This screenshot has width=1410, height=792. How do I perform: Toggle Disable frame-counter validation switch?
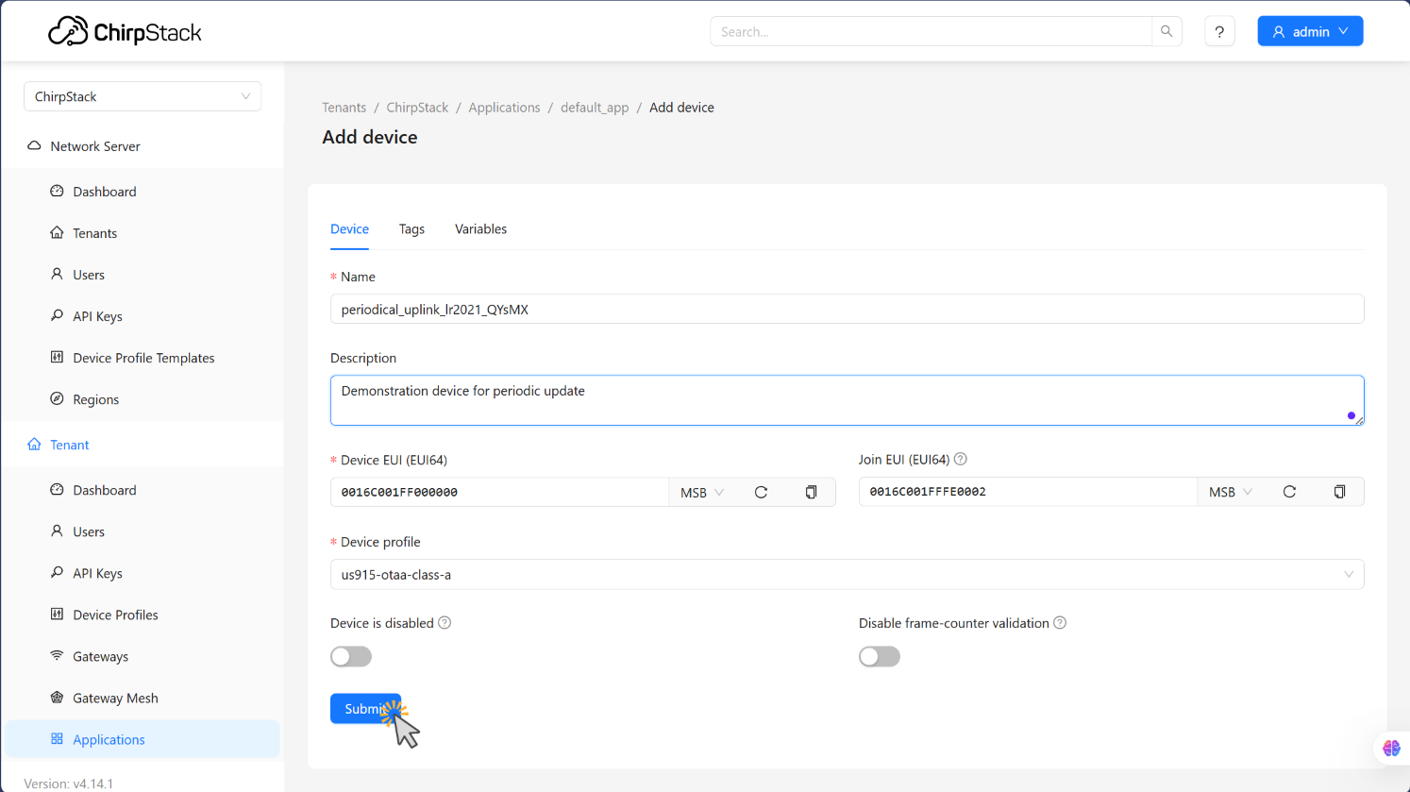880,656
